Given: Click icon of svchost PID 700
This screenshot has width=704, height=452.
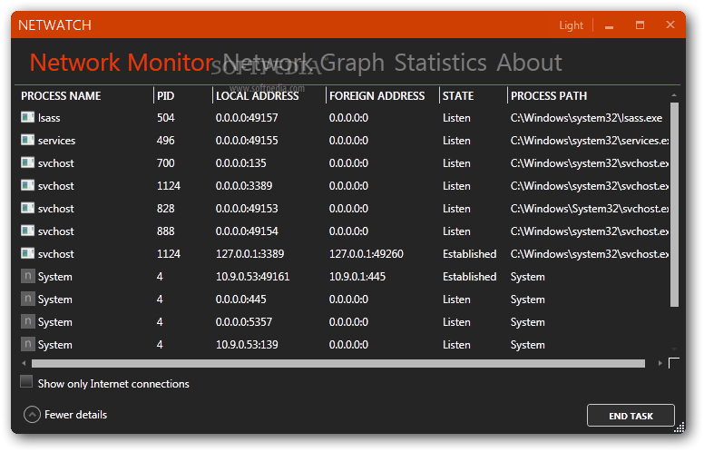Looking at the screenshot, I should click(27, 162).
